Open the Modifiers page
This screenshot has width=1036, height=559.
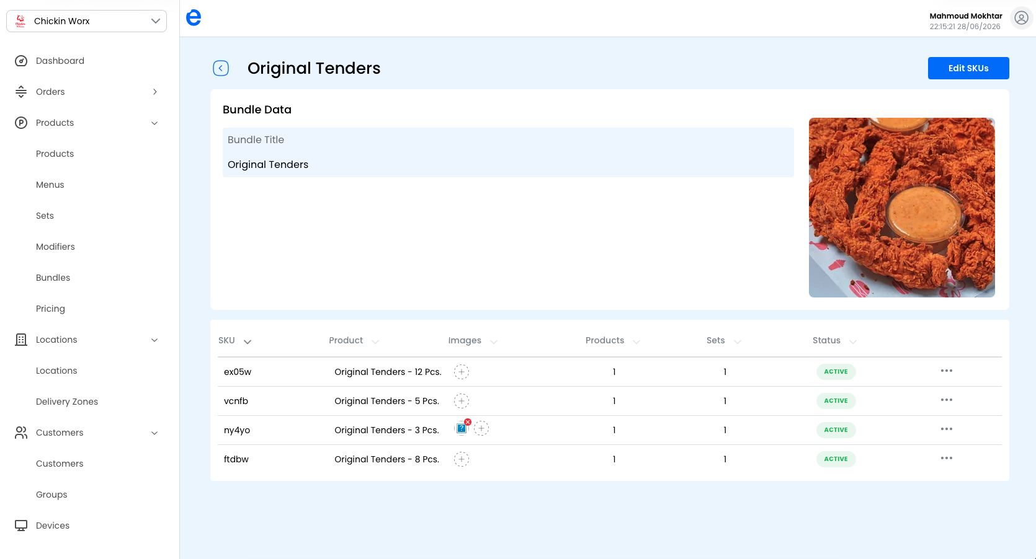tap(55, 247)
